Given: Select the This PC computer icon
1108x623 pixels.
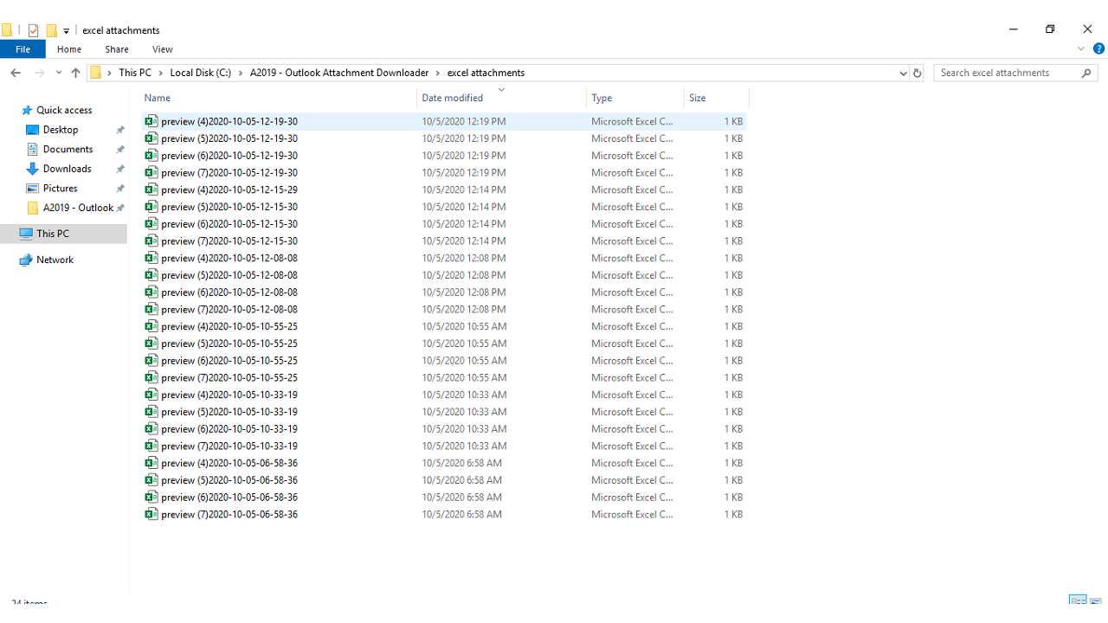Looking at the screenshot, I should click(x=26, y=234).
